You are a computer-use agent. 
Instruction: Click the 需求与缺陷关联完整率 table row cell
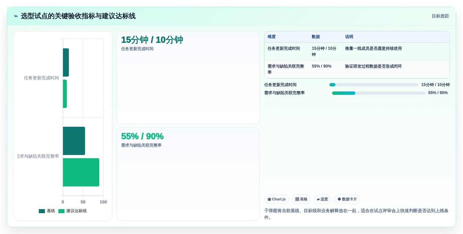pos(286,69)
